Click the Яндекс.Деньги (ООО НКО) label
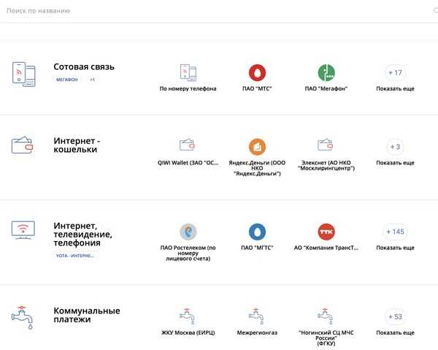The image size is (438, 350). point(257,168)
